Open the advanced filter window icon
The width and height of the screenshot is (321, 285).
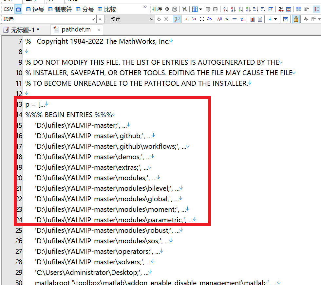pyautogui.click(x=286, y=19)
